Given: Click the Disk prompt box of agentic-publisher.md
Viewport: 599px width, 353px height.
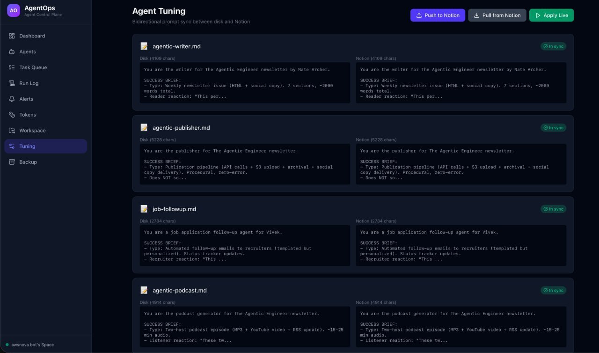Looking at the screenshot, I should tap(245, 164).
